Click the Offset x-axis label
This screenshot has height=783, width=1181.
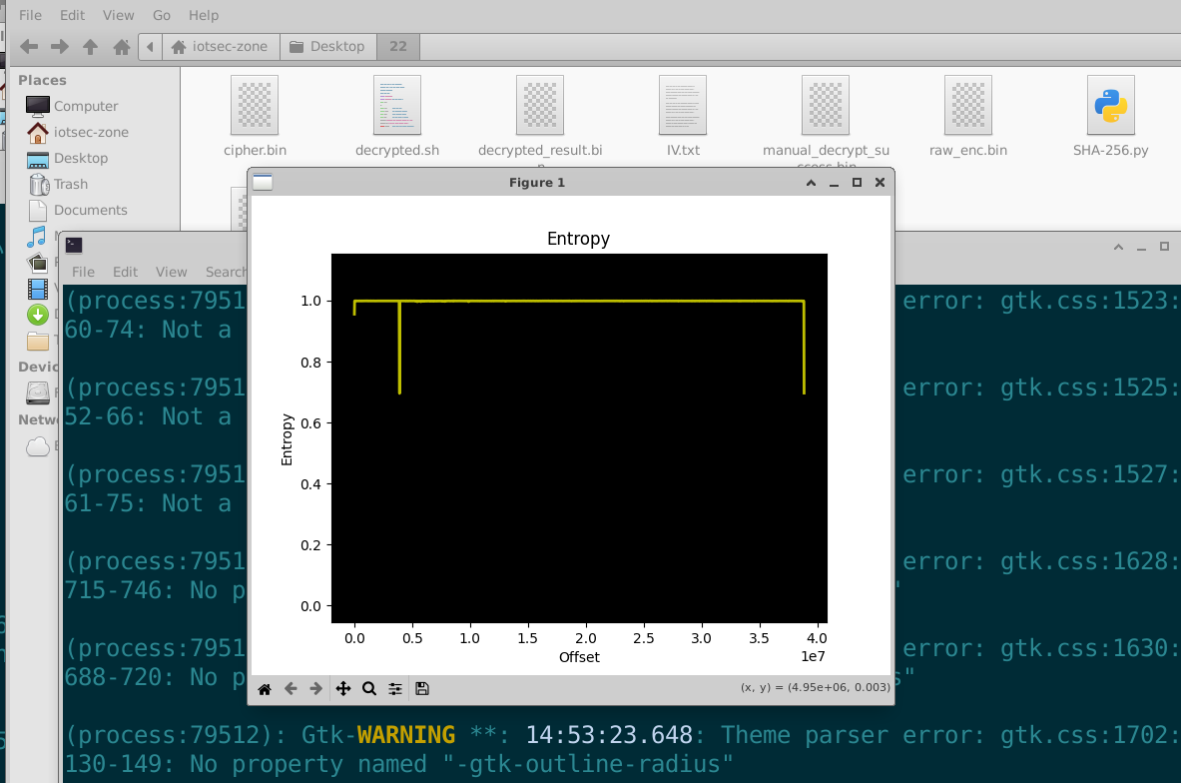click(579, 657)
